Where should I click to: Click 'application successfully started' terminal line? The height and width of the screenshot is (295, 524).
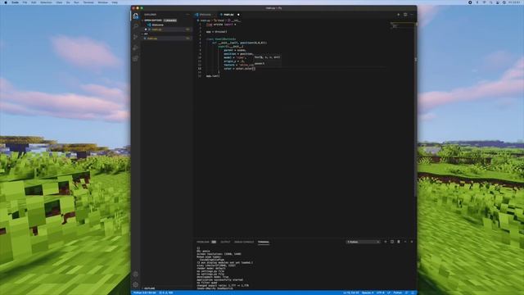coord(220,279)
